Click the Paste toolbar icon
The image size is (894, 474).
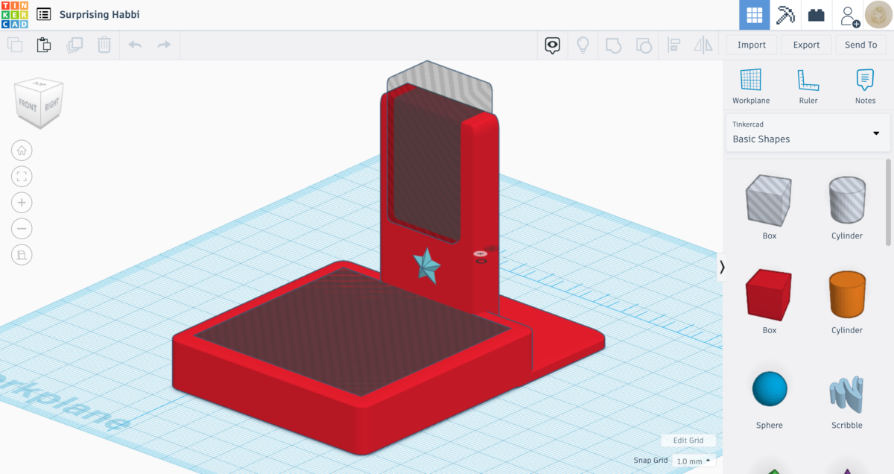[44, 45]
